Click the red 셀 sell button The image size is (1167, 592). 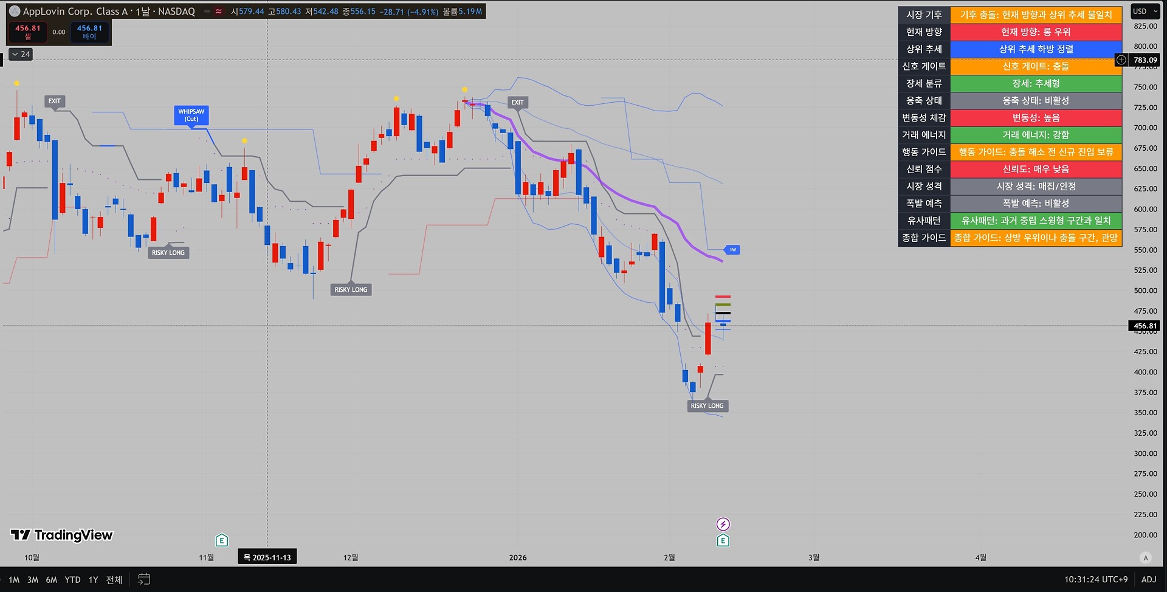point(28,32)
